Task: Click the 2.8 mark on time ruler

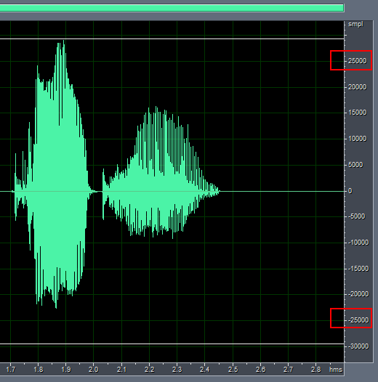Action: 315,370
